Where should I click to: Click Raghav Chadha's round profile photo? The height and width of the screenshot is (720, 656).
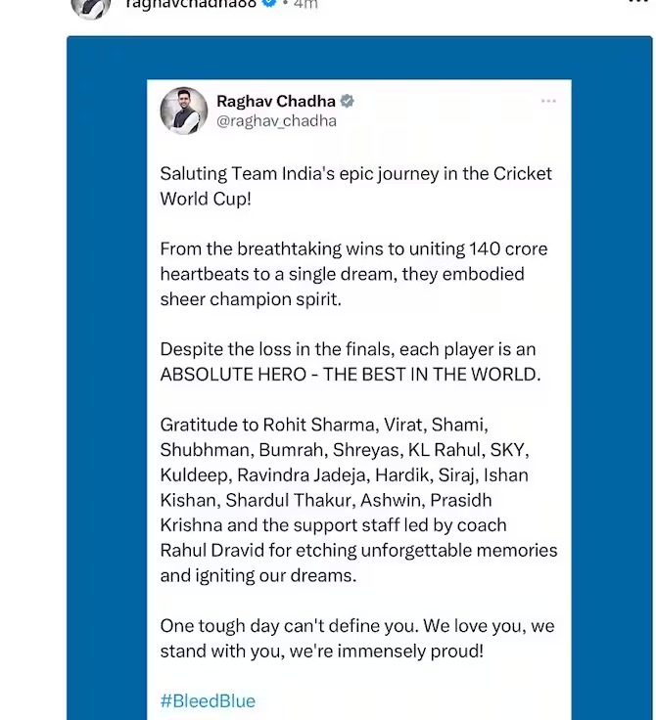(184, 111)
